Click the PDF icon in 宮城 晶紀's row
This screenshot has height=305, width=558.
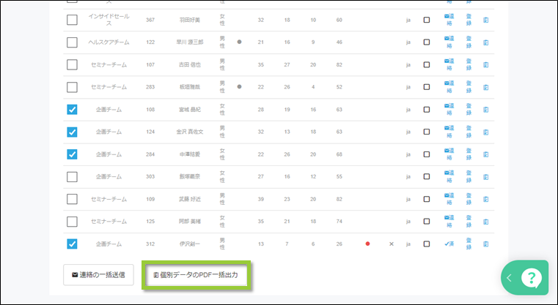[485, 110]
